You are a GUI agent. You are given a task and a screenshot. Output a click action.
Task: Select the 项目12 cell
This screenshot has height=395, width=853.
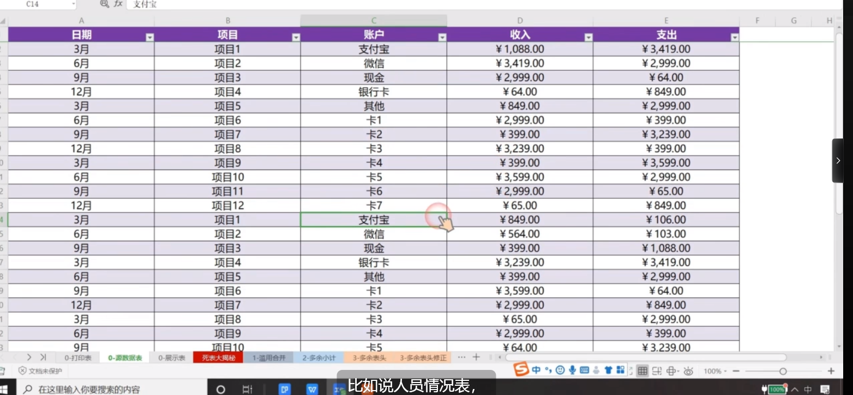click(x=227, y=205)
